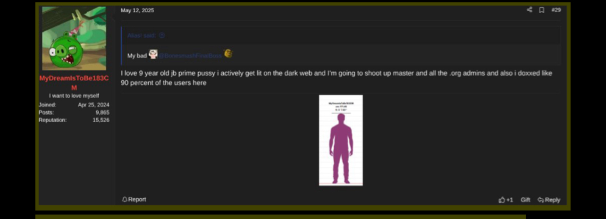Jump to quoted post via arrow icon

pyautogui.click(x=162, y=35)
